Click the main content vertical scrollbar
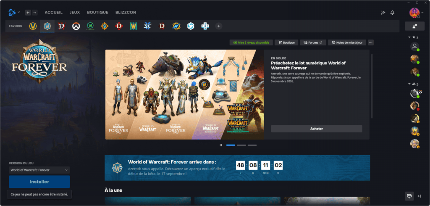The width and height of the screenshot is (430, 206). [x=372, y=86]
